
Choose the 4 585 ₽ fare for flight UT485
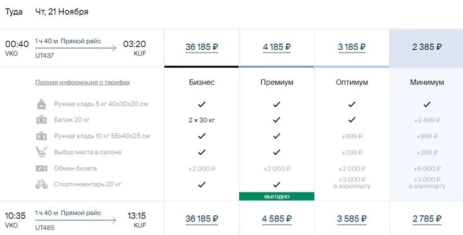[x=277, y=219]
